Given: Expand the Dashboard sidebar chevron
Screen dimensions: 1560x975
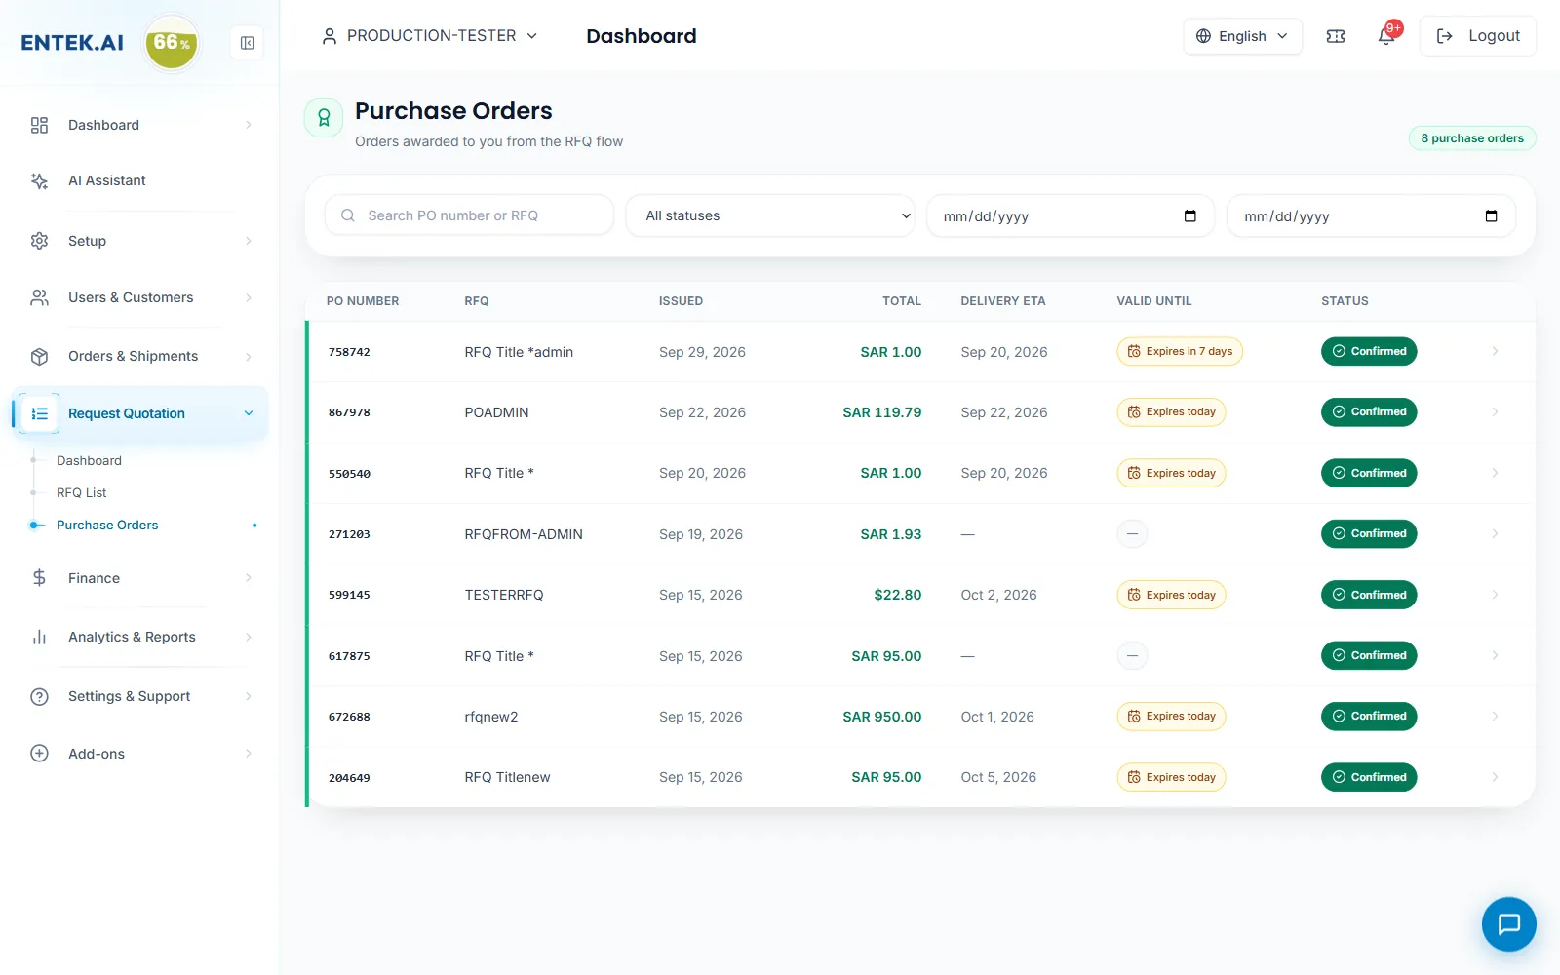Looking at the screenshot, I should 249,125.
